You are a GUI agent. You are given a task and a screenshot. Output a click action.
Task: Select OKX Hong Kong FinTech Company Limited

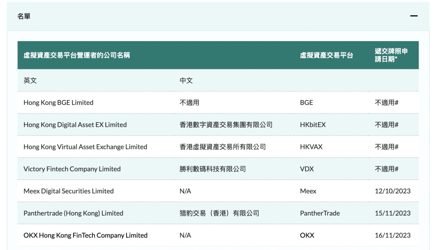point(86,235)
